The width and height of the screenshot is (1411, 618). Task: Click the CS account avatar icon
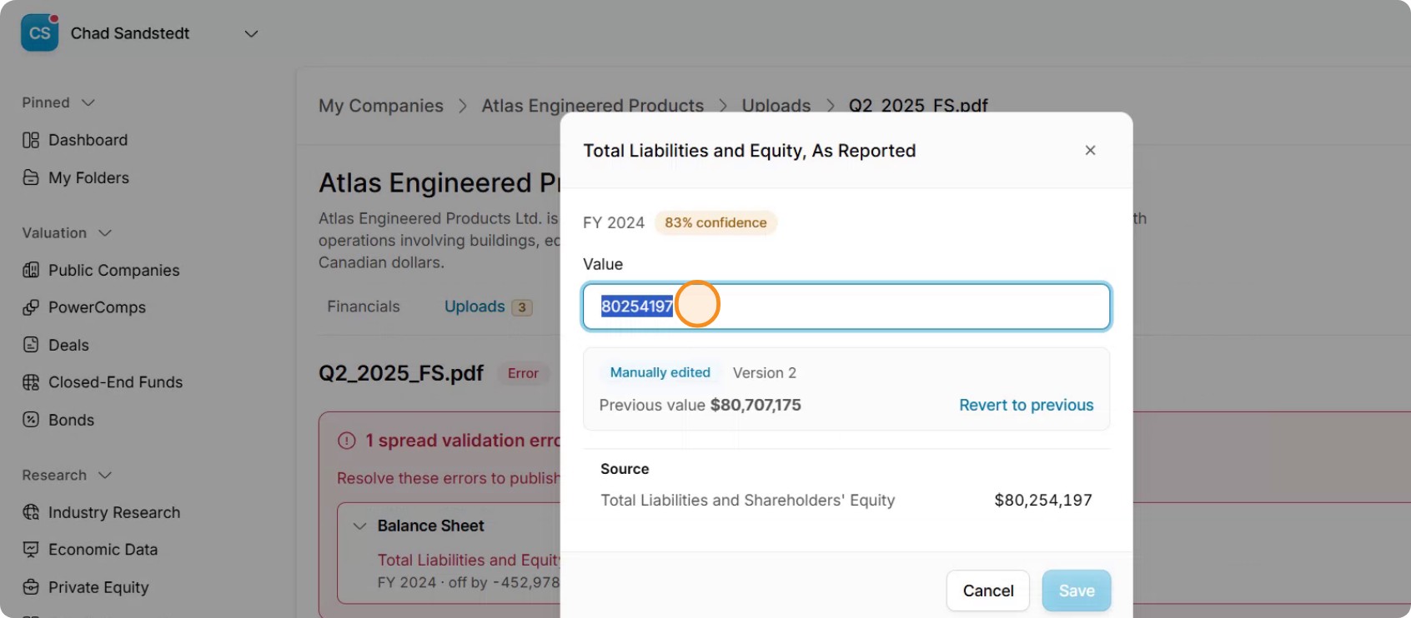tap(39, 33)
